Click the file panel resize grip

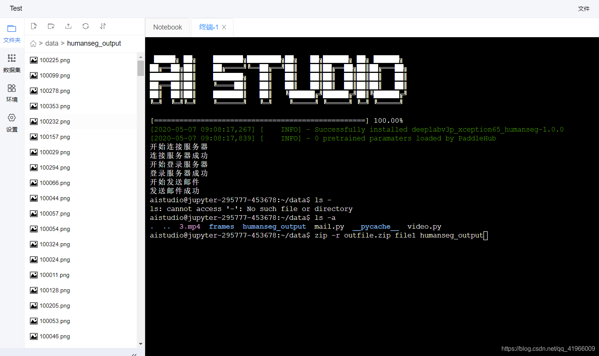pyautogui.click(x=134, y=354)
